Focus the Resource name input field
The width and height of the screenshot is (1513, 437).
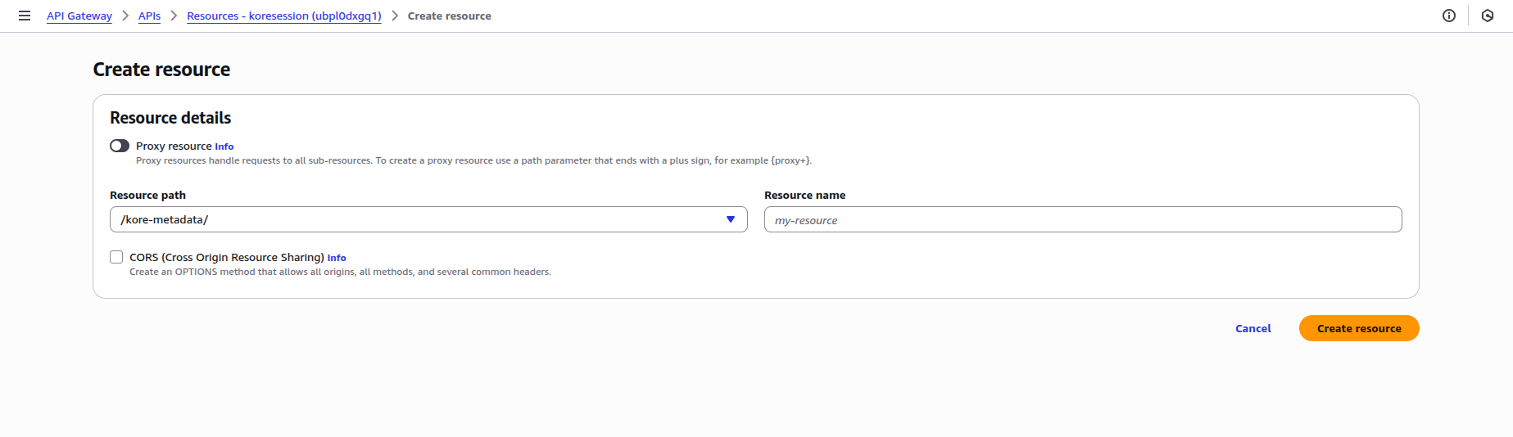1082,219
